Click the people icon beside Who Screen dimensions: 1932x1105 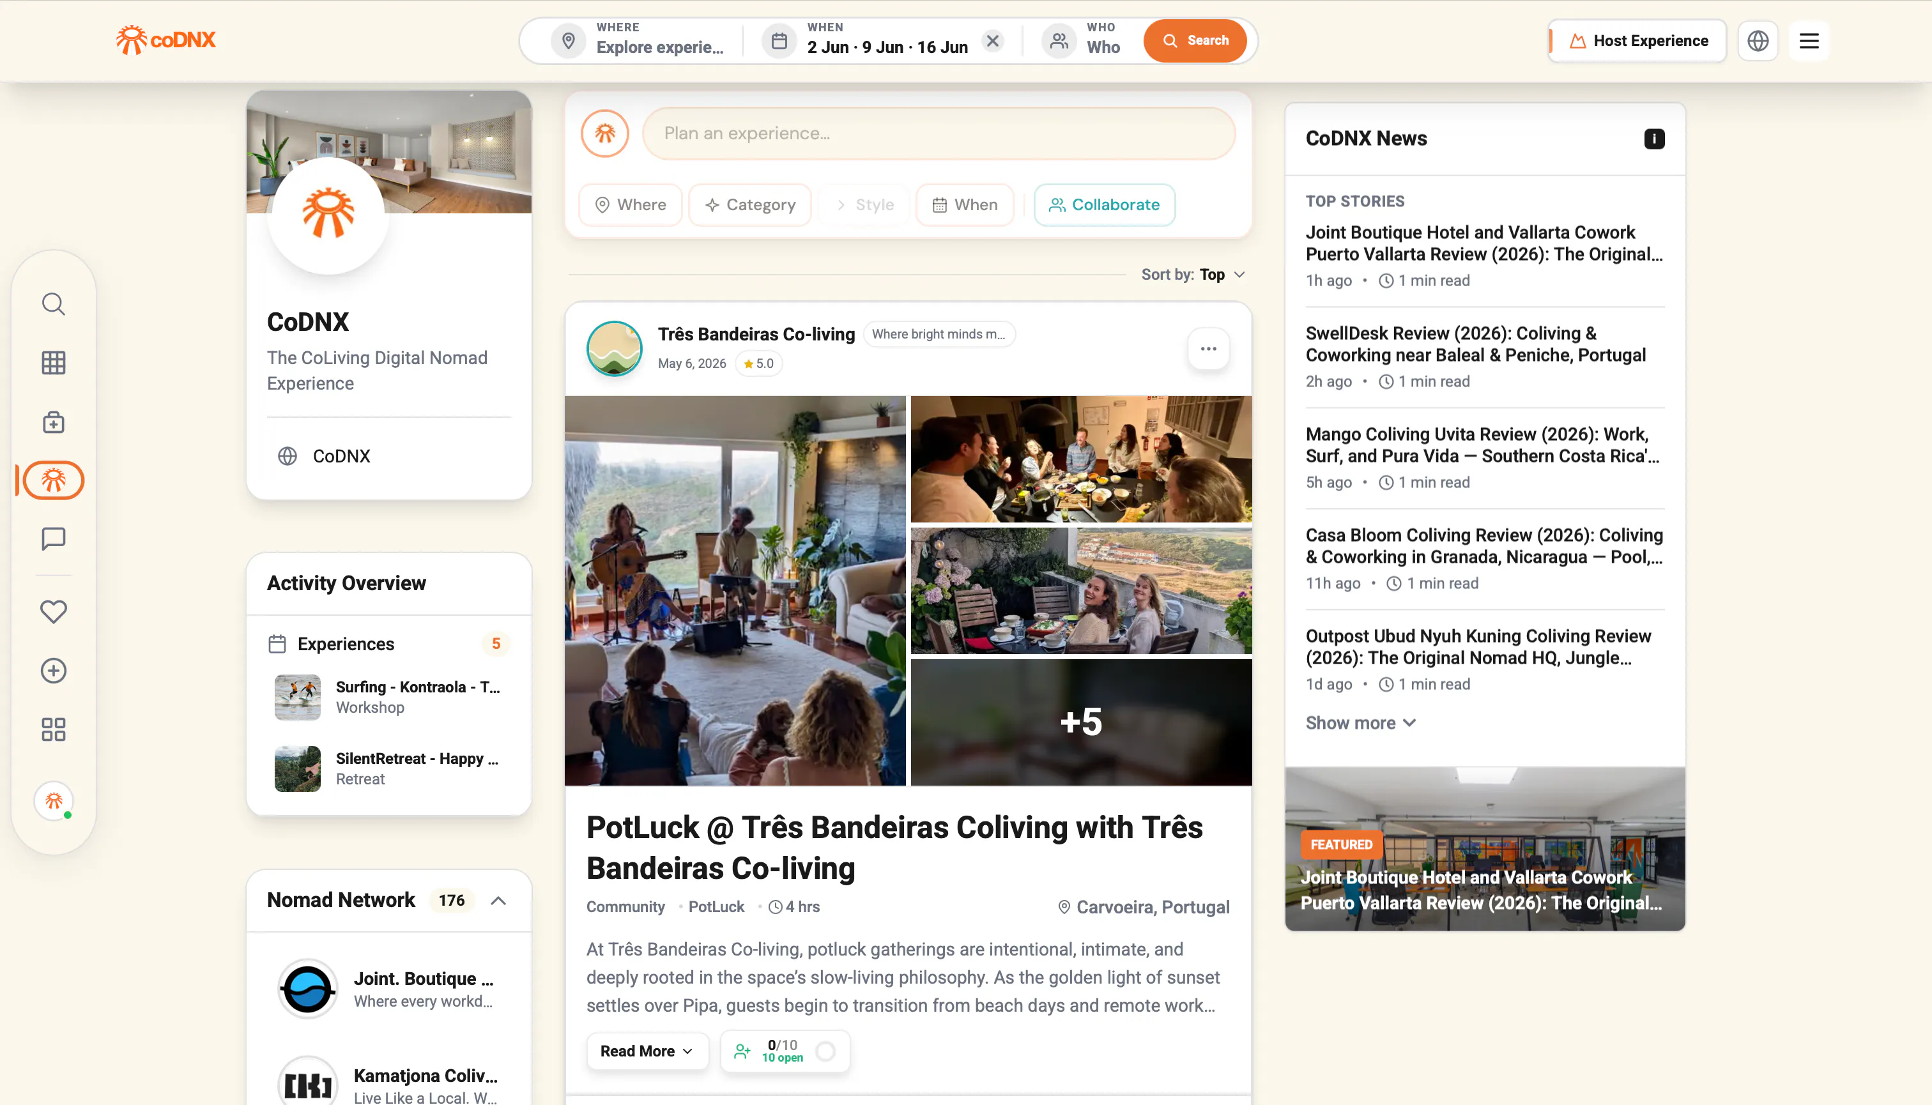click(1058, 41)
